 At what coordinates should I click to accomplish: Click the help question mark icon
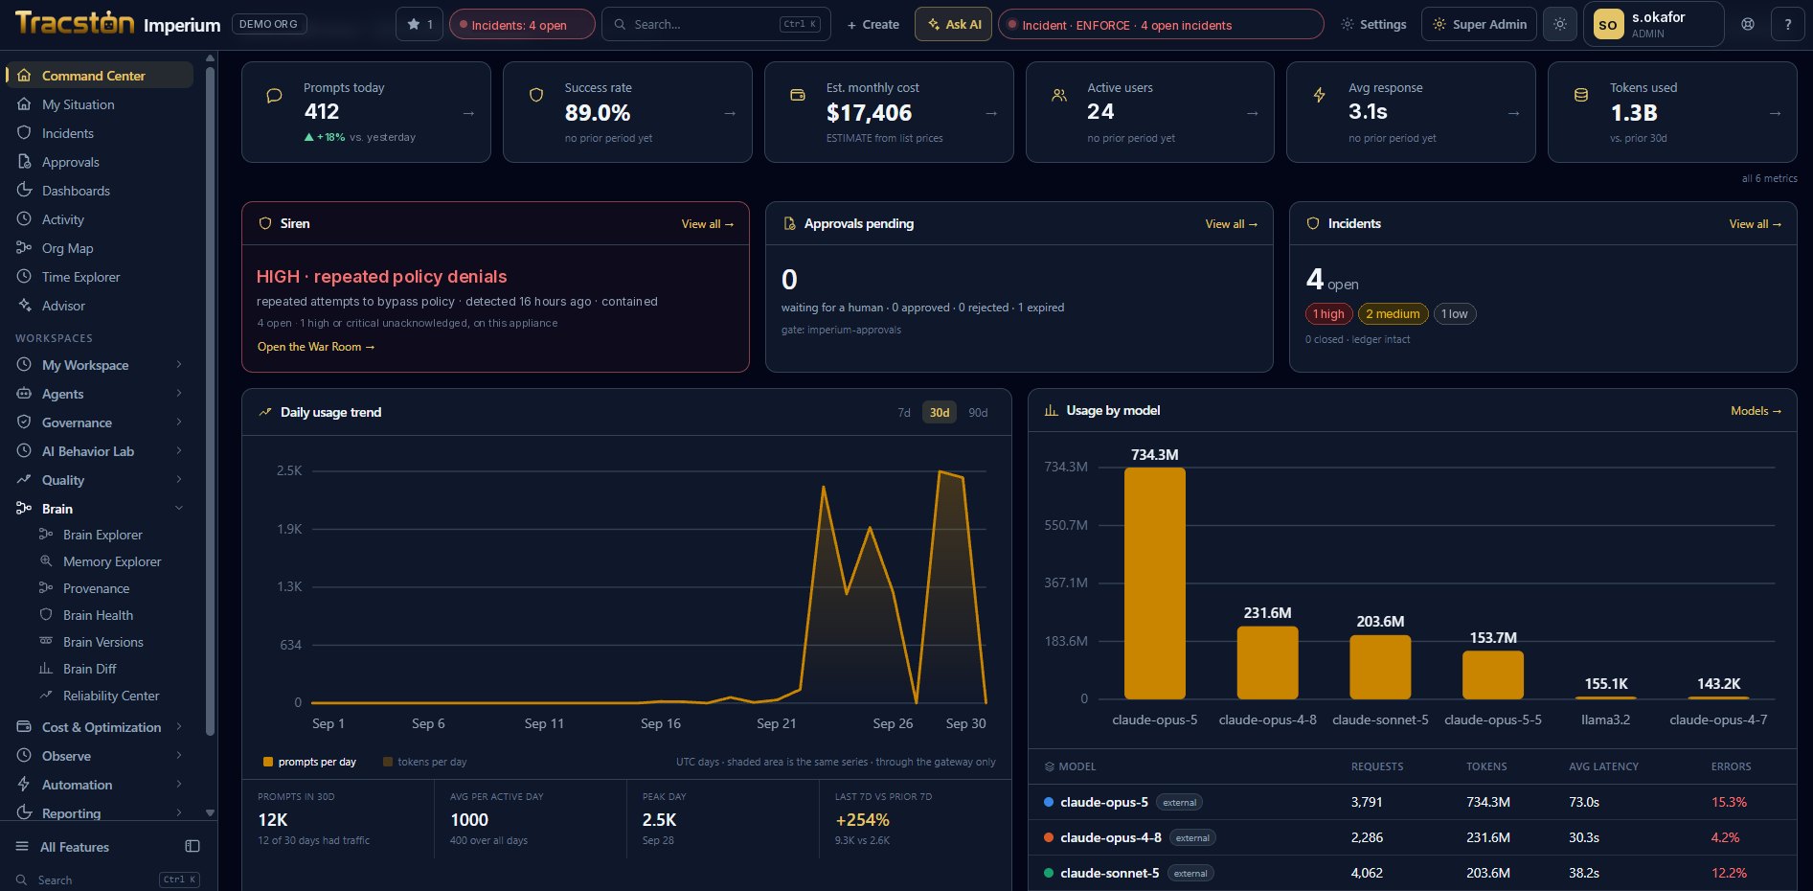click(1788, 24)
